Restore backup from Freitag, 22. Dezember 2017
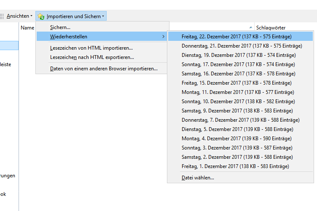 236,37
